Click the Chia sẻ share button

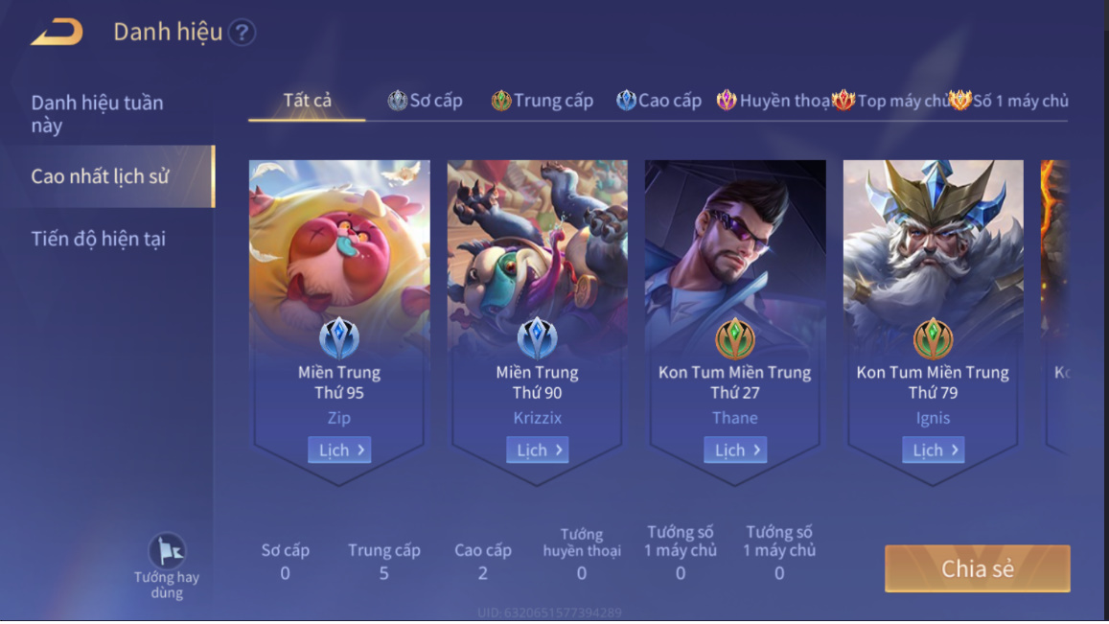[x=978, y=568]
